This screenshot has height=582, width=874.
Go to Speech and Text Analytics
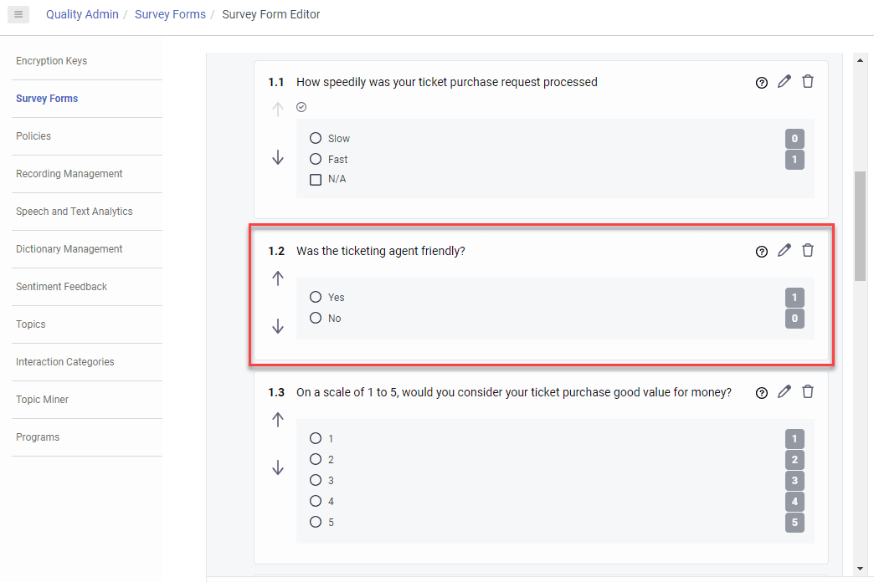pyautogui.click(x=75, y=212)
